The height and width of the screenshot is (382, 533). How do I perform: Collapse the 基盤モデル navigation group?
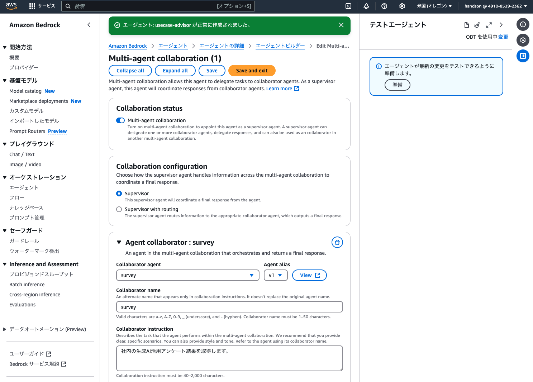pos(5,80)
